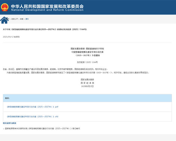Open the 政务公开 breadcrumb link
This screenshot has height=141, width=176.
15,19
